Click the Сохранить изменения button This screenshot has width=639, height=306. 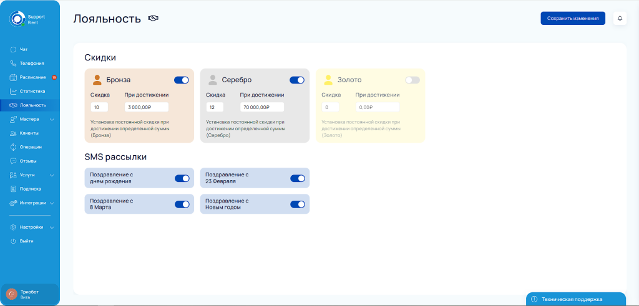pos(572,19)
